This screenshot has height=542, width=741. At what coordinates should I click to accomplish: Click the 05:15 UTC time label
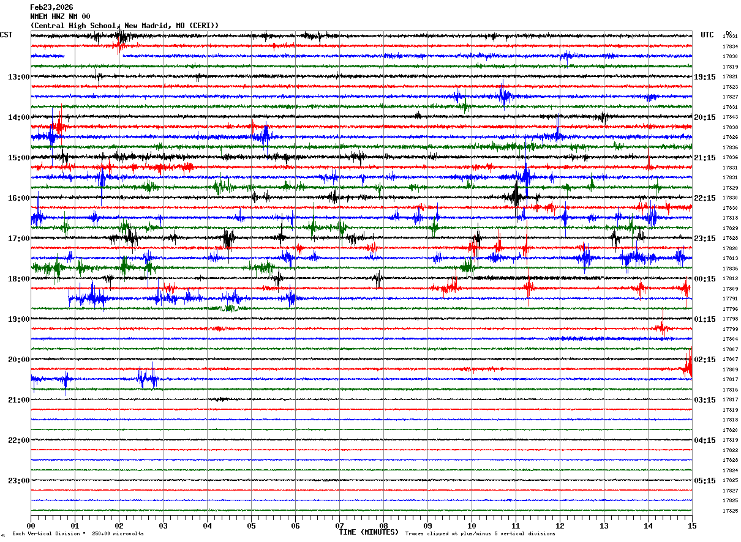(x=705, y=481)
